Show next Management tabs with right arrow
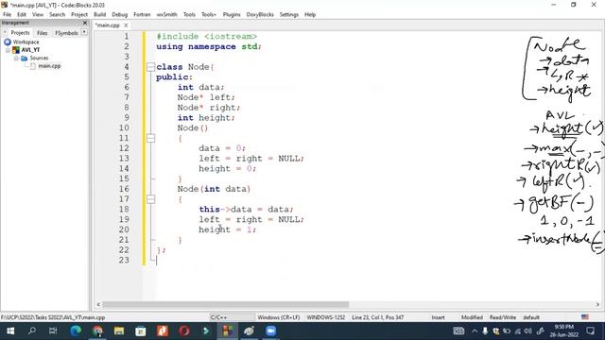 84,32
